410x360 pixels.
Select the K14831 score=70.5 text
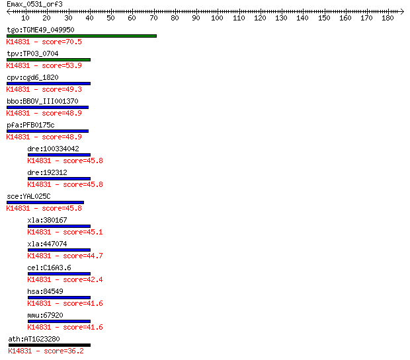[x=44, y=42]
